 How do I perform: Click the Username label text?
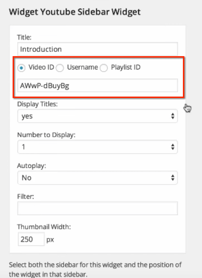pyautogui.click(x=82, y=67)
